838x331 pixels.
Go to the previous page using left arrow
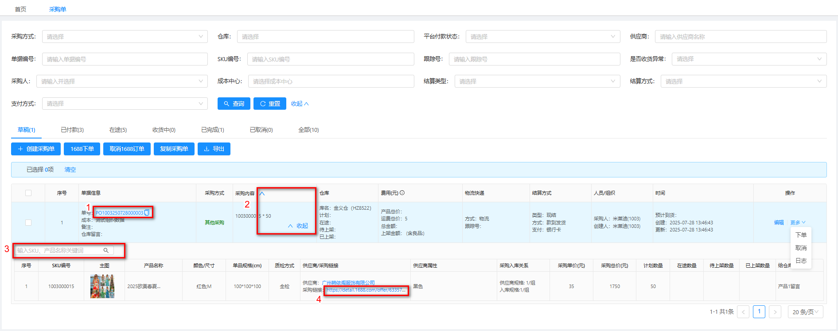(743, 312)
